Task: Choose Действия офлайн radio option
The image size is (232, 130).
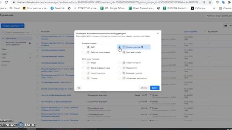Action: [119, 52]
